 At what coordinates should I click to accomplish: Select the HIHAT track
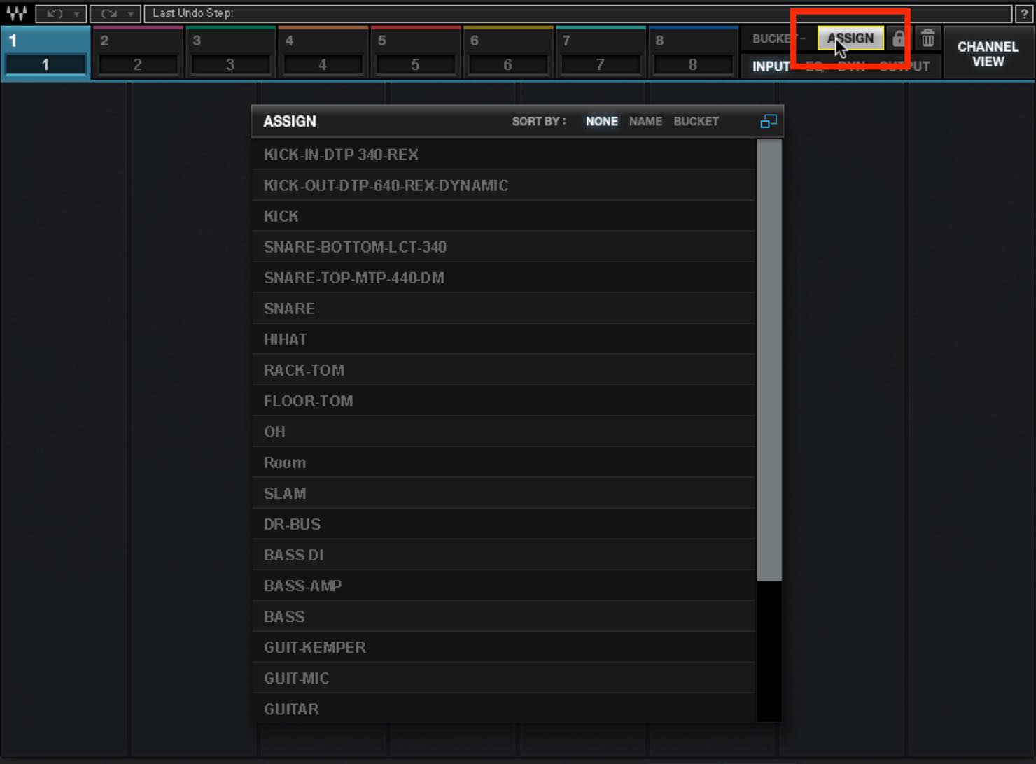[504, 339]
